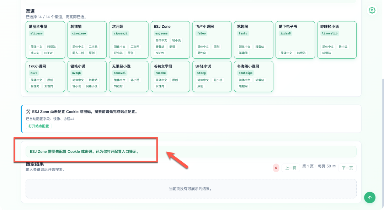Toggle the SF轻小说 channel card
Viewport: 384px width, 210px height.
(212, 76)
